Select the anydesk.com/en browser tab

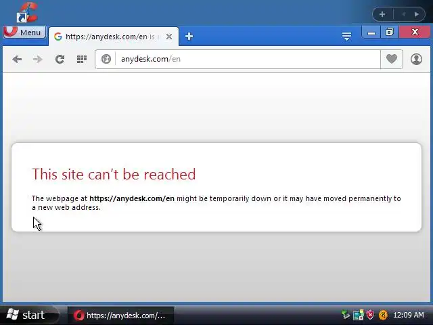pyautogui.click(x=113, y=37)
